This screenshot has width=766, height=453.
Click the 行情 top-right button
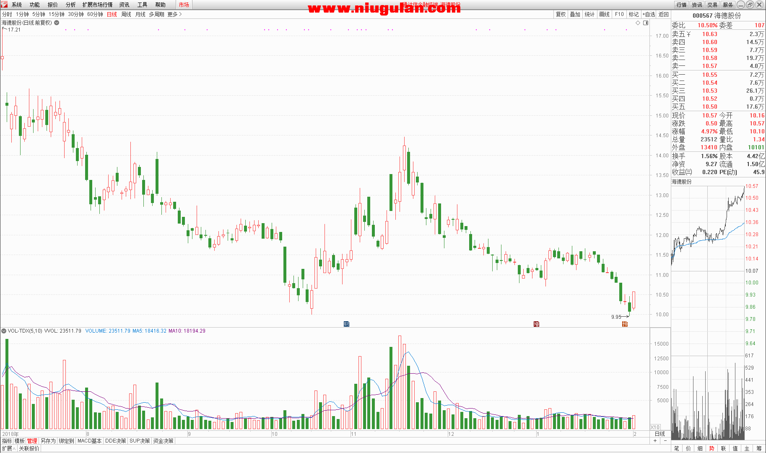[682, 5]
